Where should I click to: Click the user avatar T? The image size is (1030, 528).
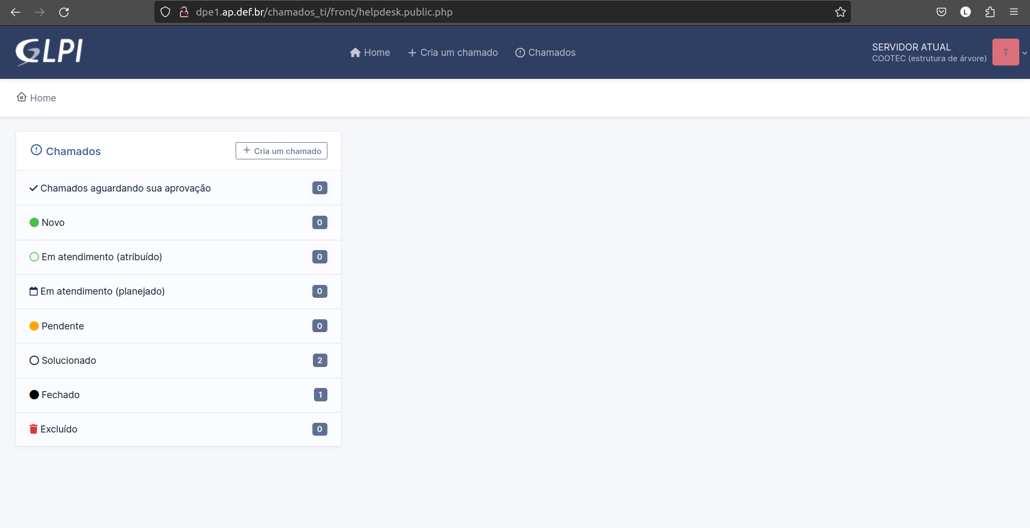tap(1005, 52)
